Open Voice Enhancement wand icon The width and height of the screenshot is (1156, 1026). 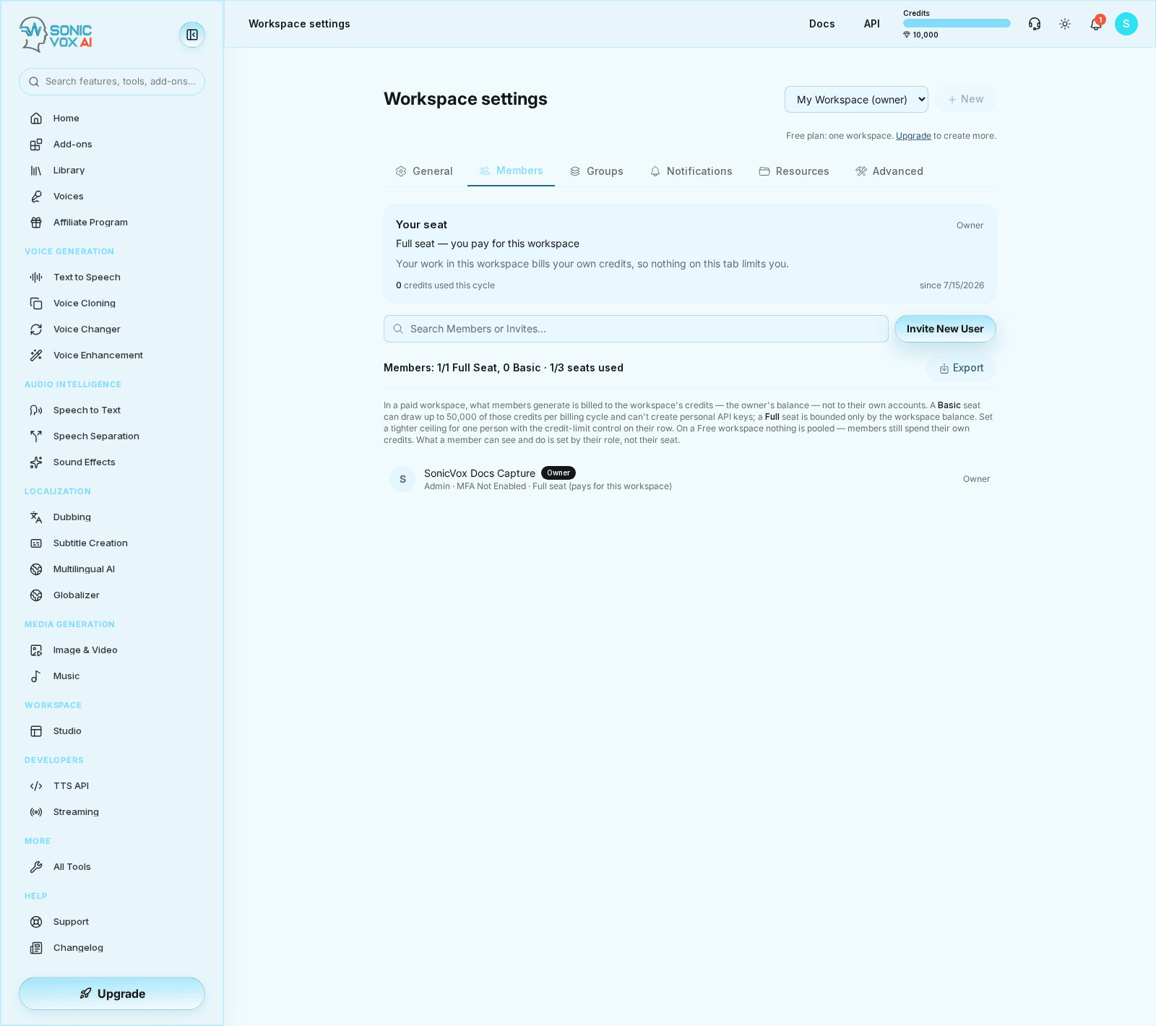tap(36, 355)
